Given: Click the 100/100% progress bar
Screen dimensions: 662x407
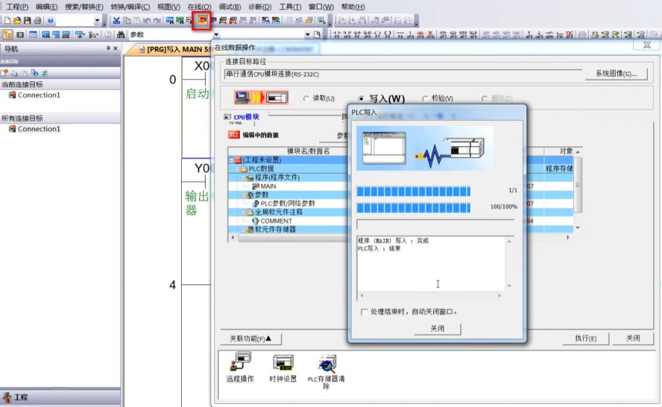Looking at the screenshot, I should [x=413, y=208].
